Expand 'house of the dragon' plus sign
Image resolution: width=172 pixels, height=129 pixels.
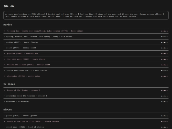[4, 90]
